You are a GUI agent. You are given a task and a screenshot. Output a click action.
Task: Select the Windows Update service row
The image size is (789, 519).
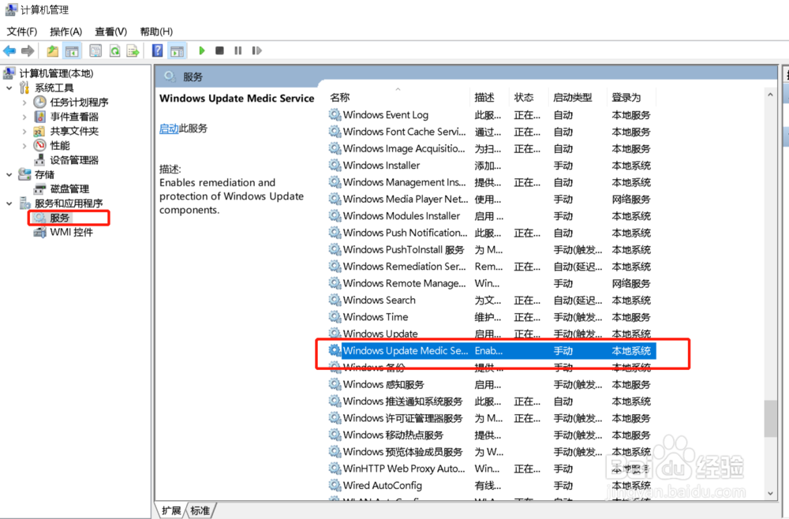pos(492,334)
